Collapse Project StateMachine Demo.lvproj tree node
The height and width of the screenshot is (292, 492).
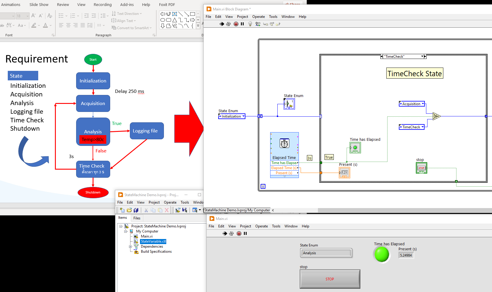[121, 226]
